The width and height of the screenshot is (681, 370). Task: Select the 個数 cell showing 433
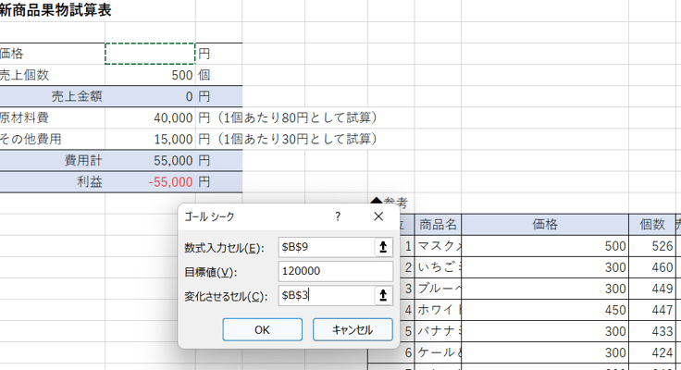click(652, 331)
